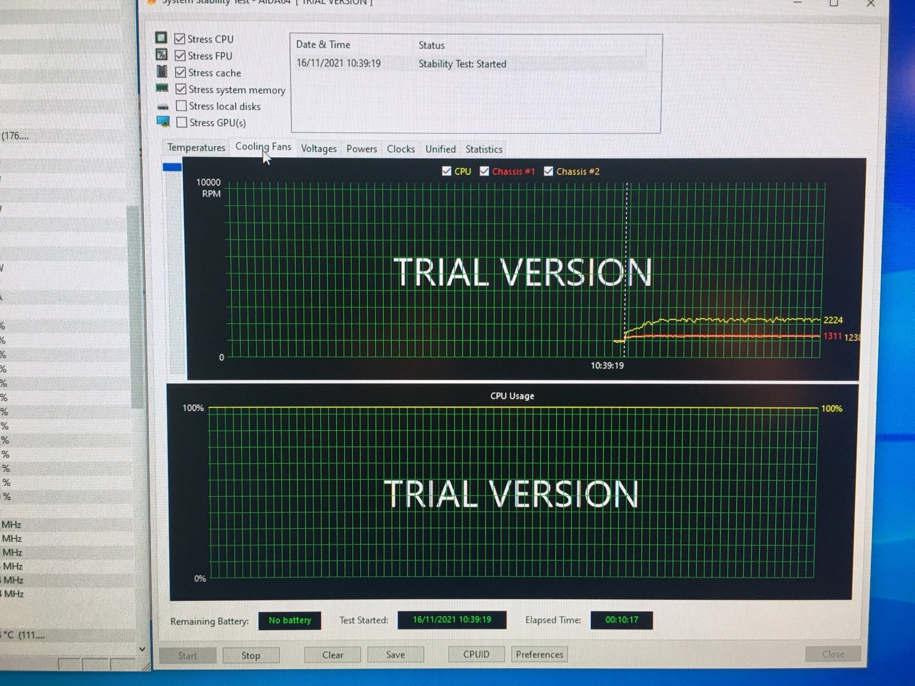Image resolution: width=915 pixels, height=686 pixels.
Task: Toggle Chassis #2 fan graph checkbox
Action: 548,171
